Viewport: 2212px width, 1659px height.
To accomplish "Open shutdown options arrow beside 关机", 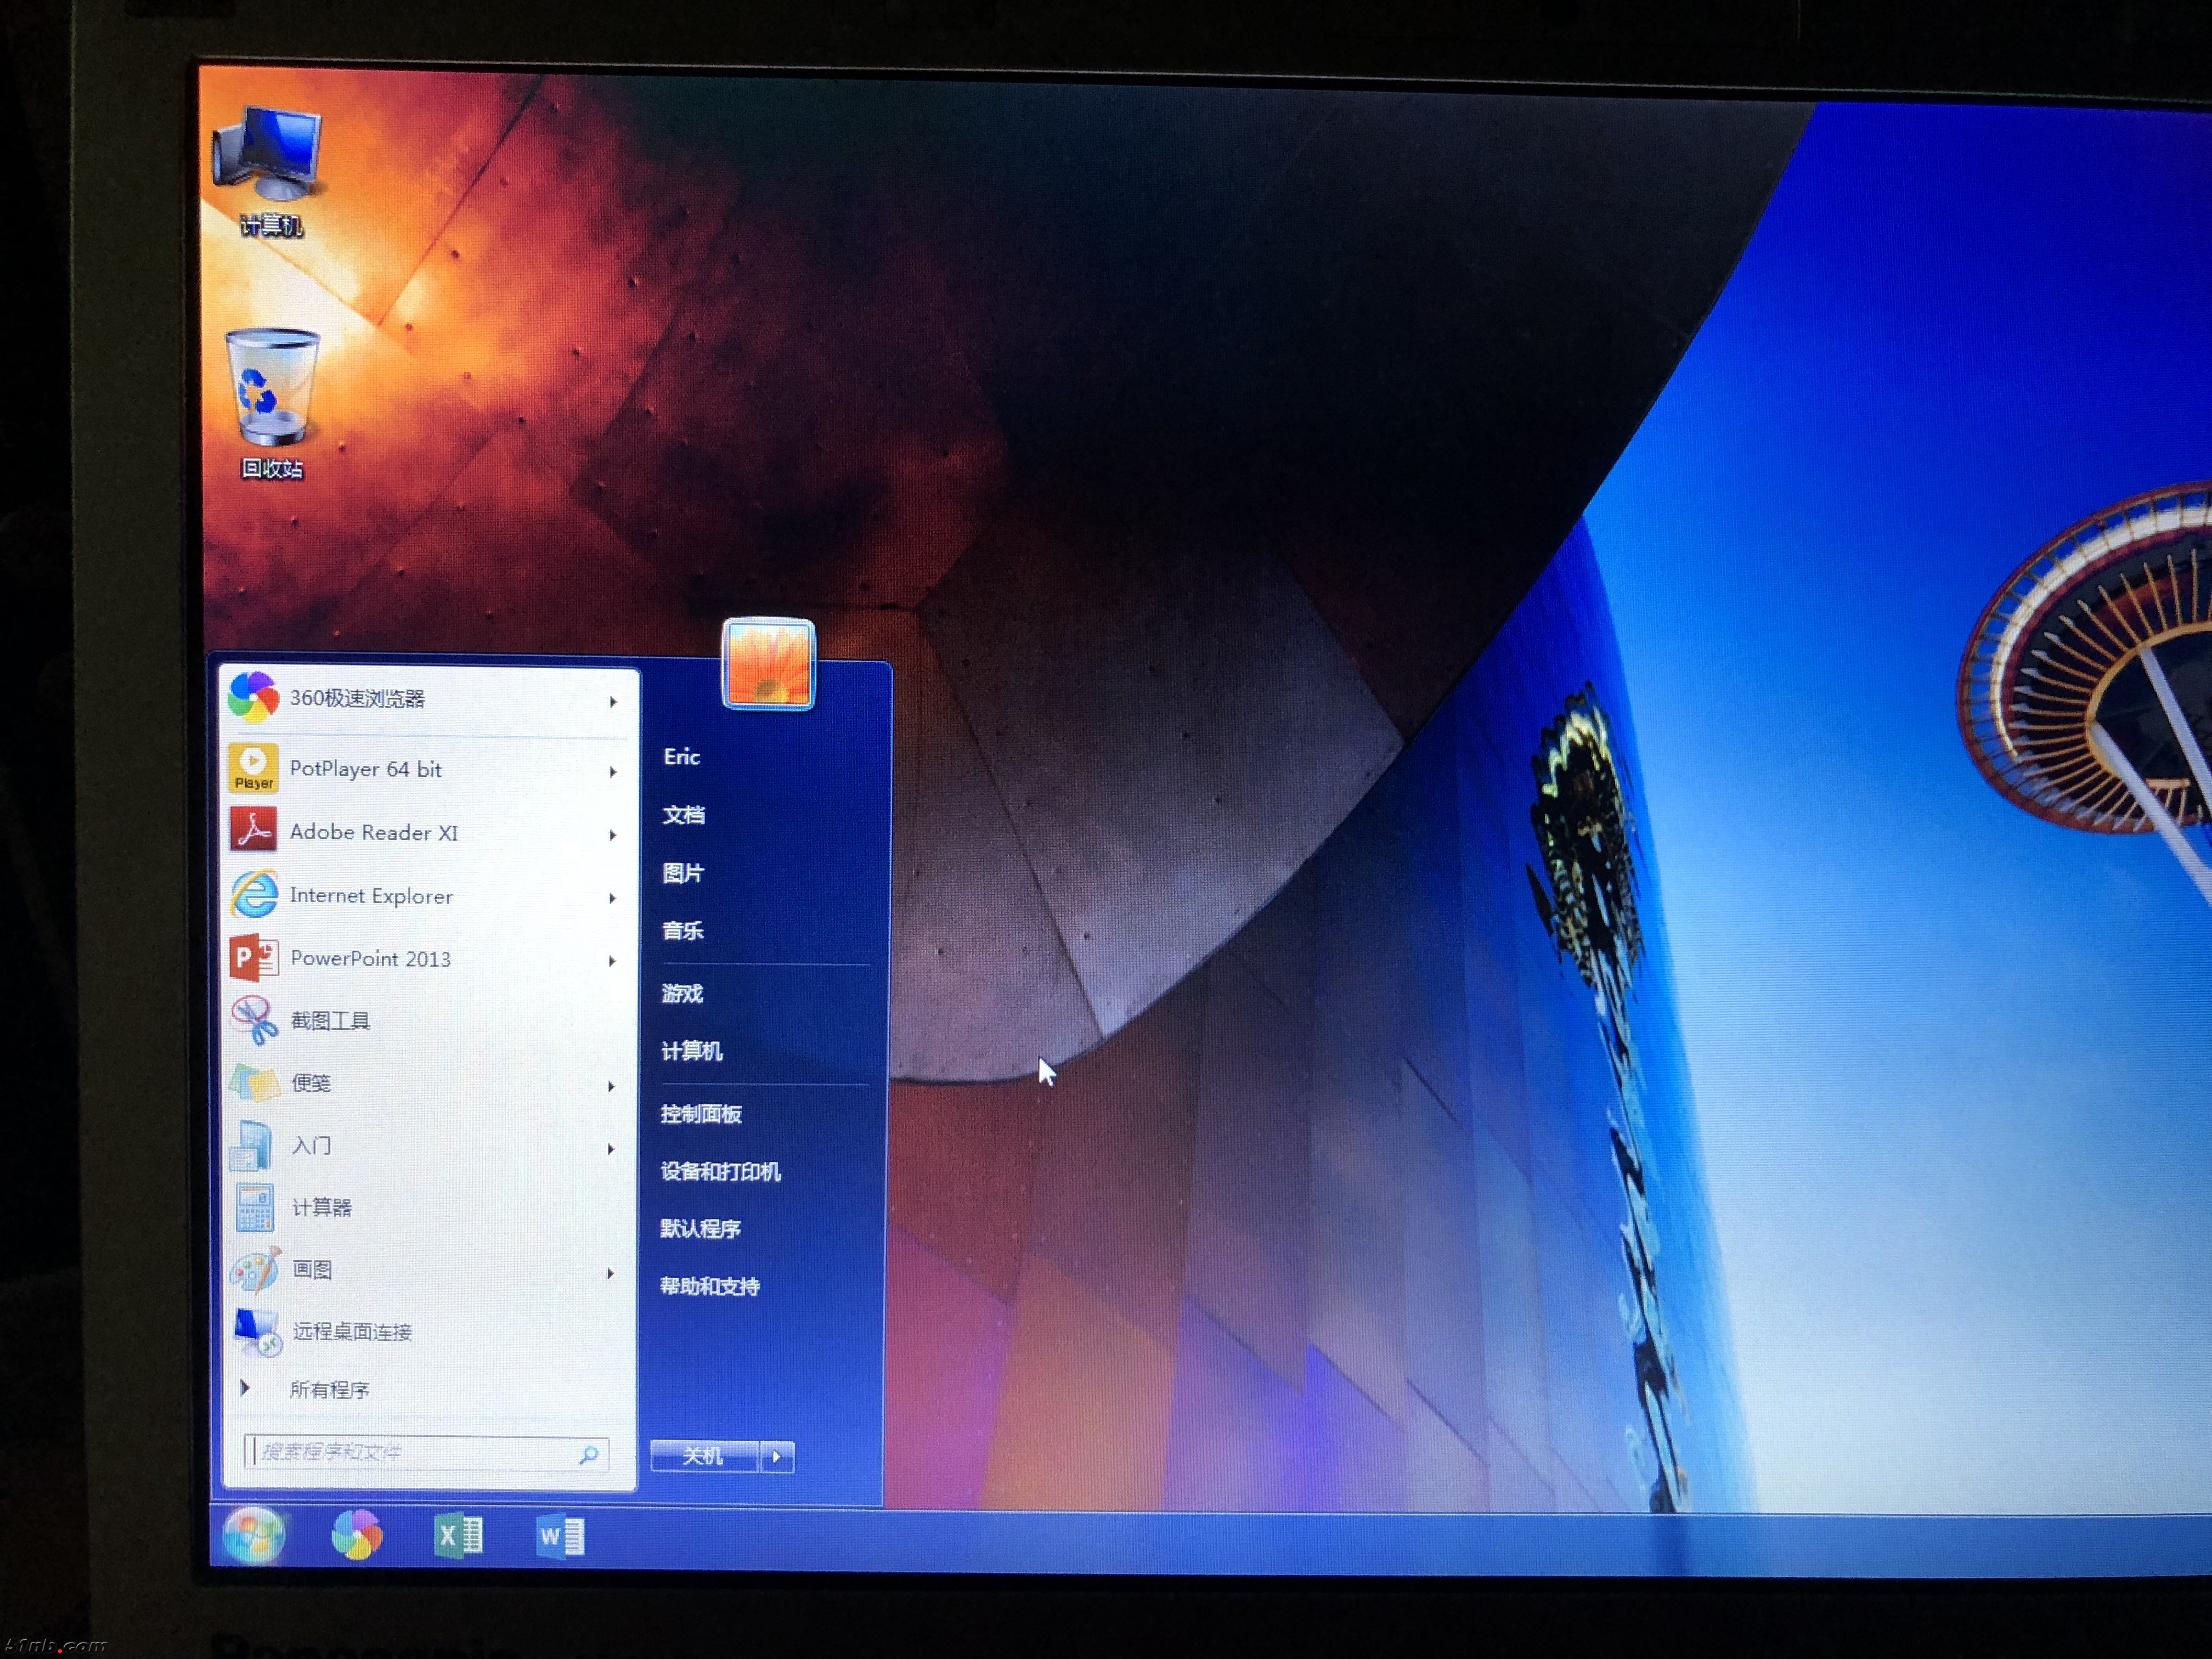I will click(x=777, y=1457).
